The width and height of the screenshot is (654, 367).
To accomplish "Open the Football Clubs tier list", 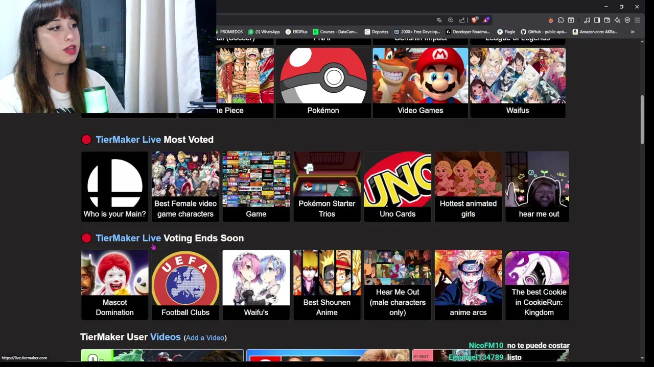I will pos(185,285).
